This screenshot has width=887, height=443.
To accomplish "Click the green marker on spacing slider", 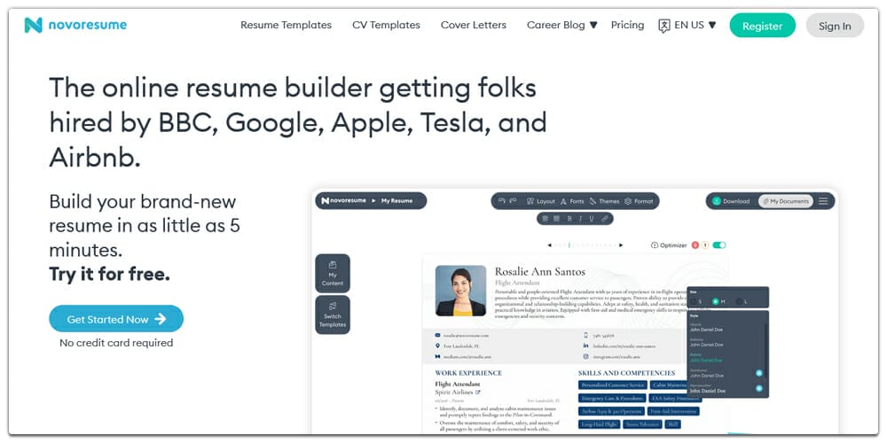I will coord(569,245).
